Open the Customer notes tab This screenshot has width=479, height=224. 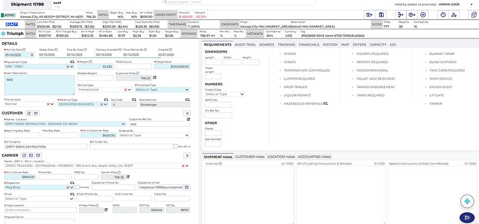(x=250, y=157)
